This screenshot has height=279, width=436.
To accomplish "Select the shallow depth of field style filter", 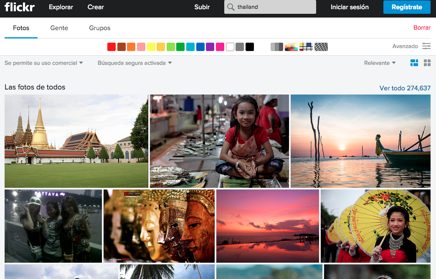I will pyautogui.click(x=291, y=47).
